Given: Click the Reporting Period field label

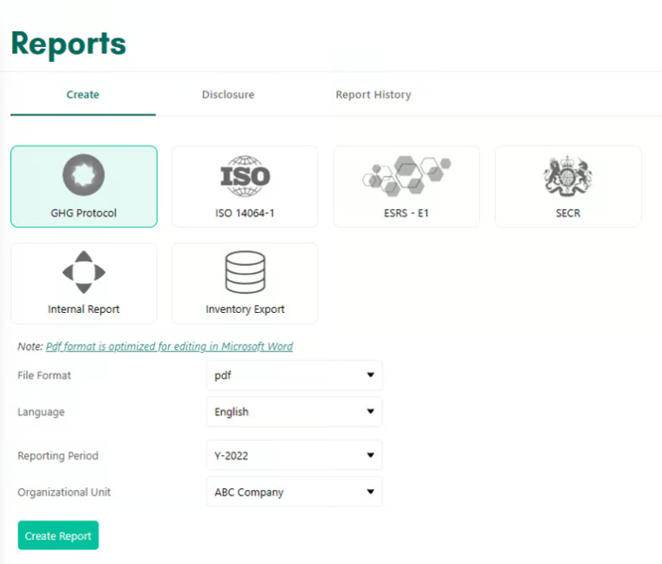Looking at the screenshot, I should point(57,455).
